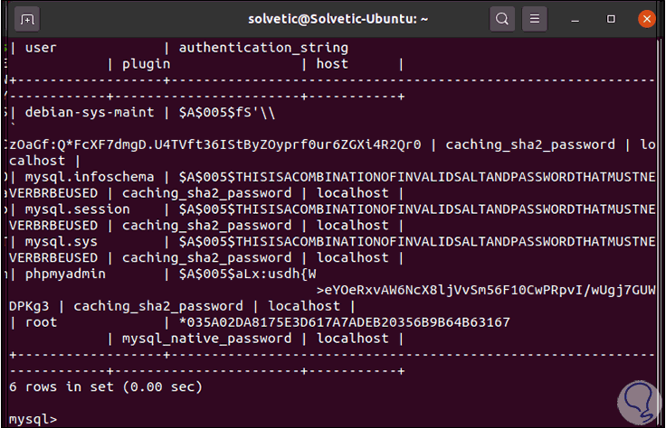The width and height of the screenshot is (666, 428).
Task: Open a new terminal tab
Action: [27, 18]
